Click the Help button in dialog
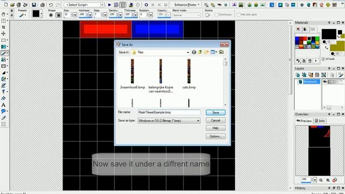Viewport: 345px width, 194px height. tap(216, 128)
